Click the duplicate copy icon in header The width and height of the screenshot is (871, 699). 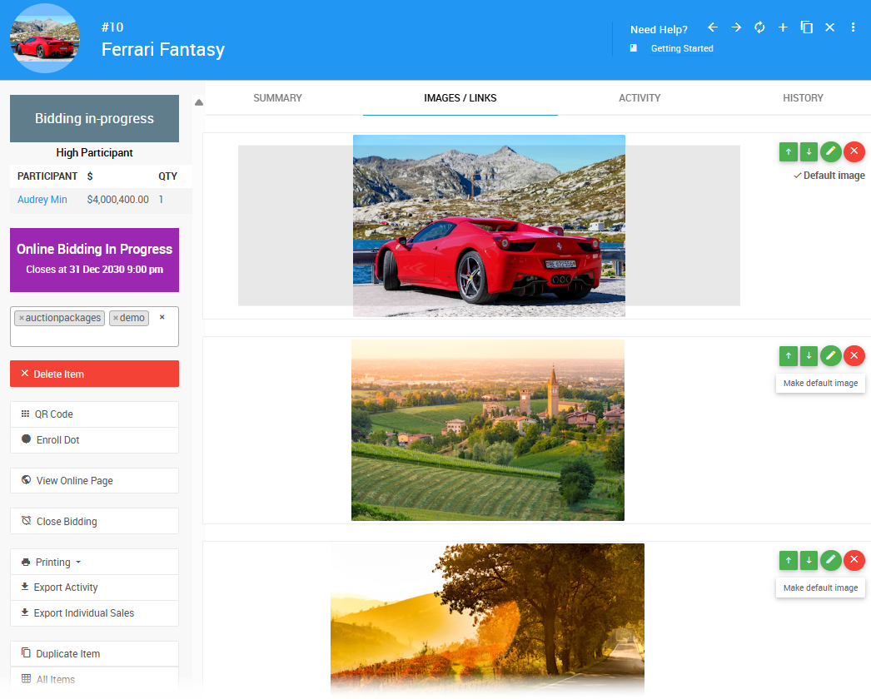pos(807,27)
